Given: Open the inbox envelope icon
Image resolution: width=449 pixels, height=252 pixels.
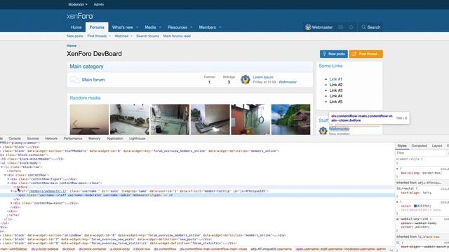Looking at the screenshot, I should point(341,27).
